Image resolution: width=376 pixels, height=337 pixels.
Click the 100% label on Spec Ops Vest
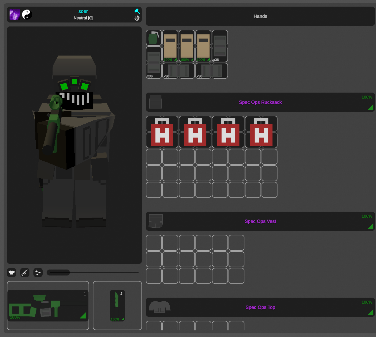pyautogui.click(x=367, y=216)
